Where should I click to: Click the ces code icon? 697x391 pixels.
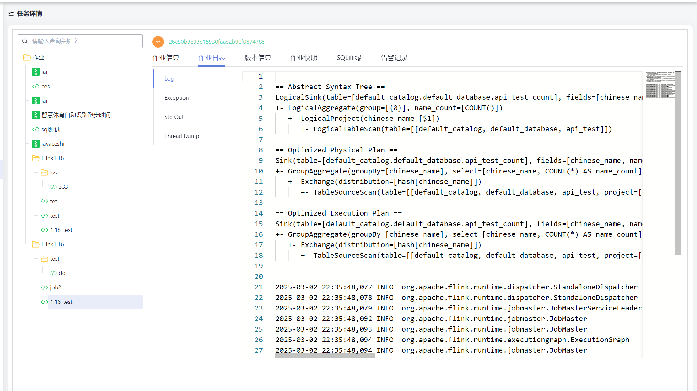pos(35,86)
